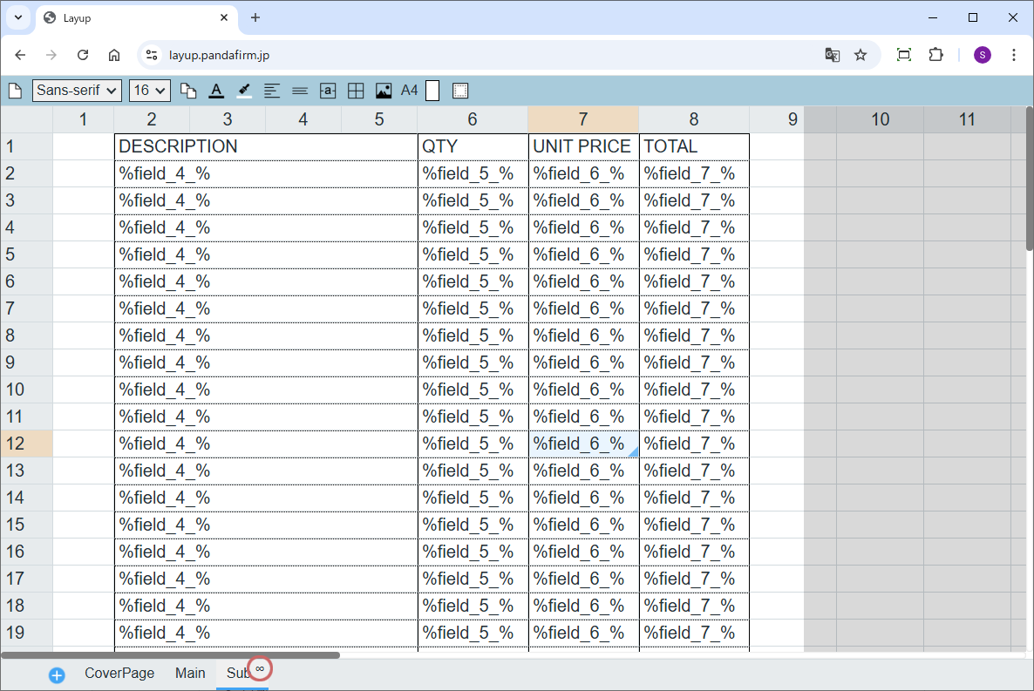Click the new document icon
The image size is (1034, 691).
click(15, 91)
